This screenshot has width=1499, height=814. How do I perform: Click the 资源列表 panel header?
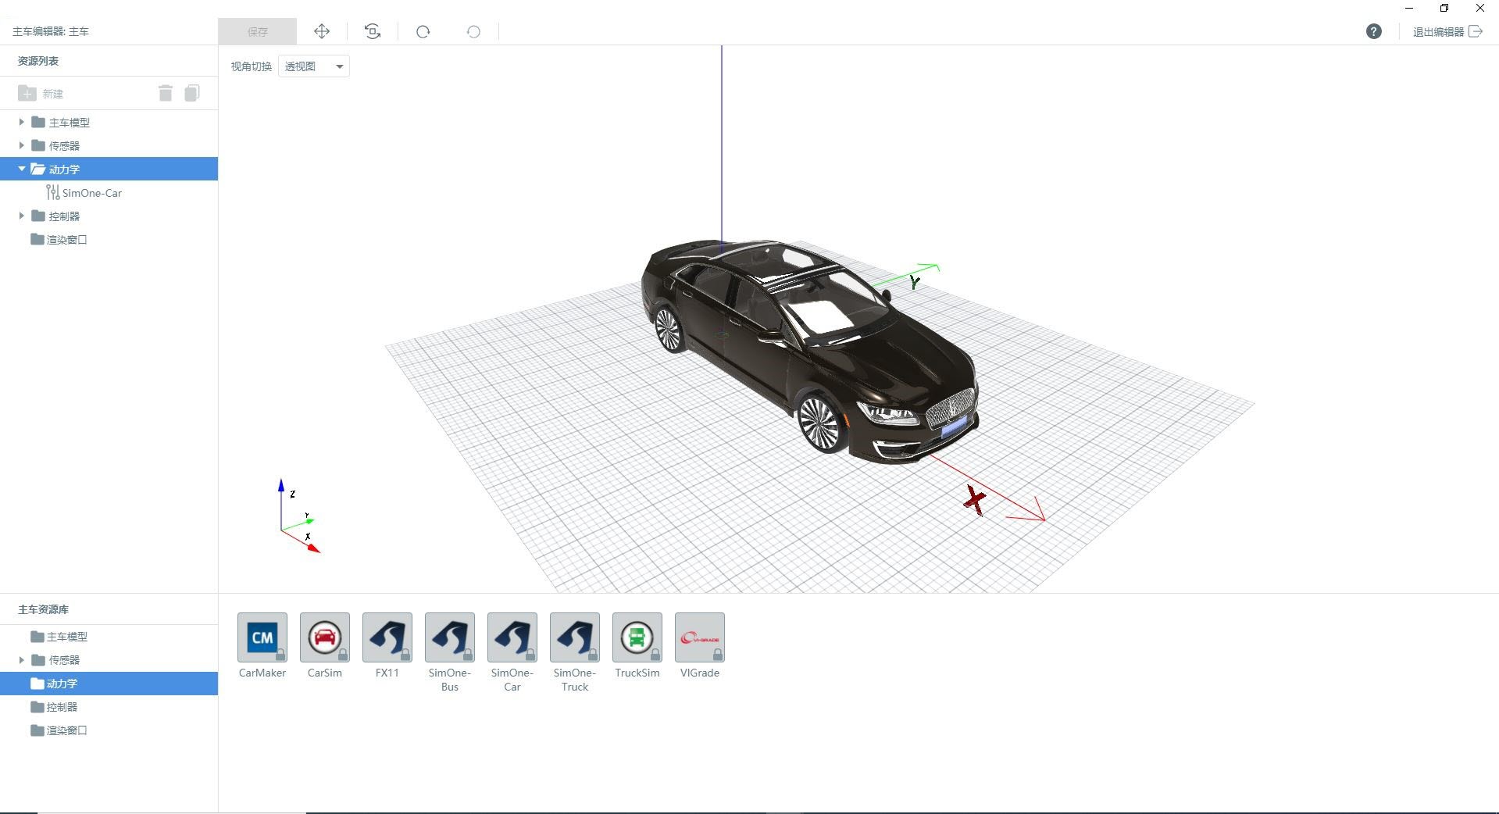pos(38,61)
